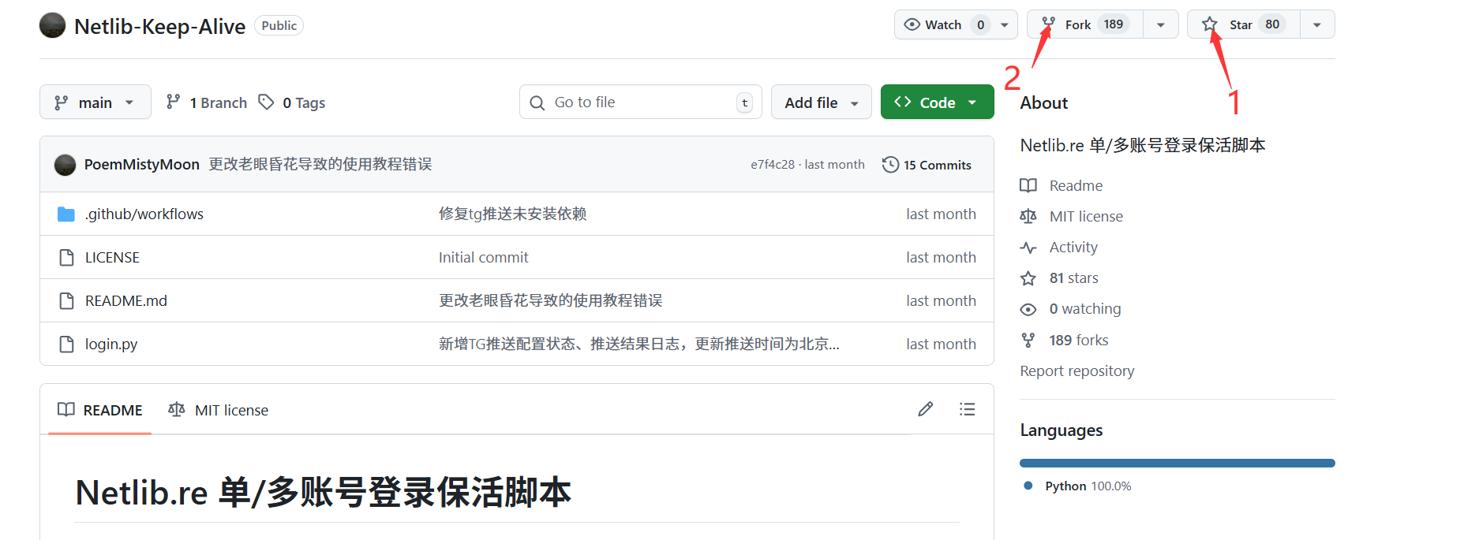
Task: Click the Report repository link
Action: point(1076,371)
